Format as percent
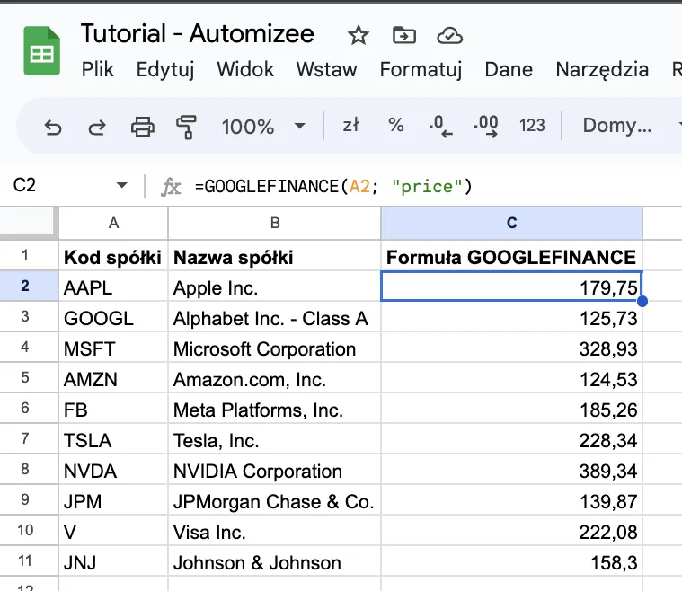 (395, 125)
